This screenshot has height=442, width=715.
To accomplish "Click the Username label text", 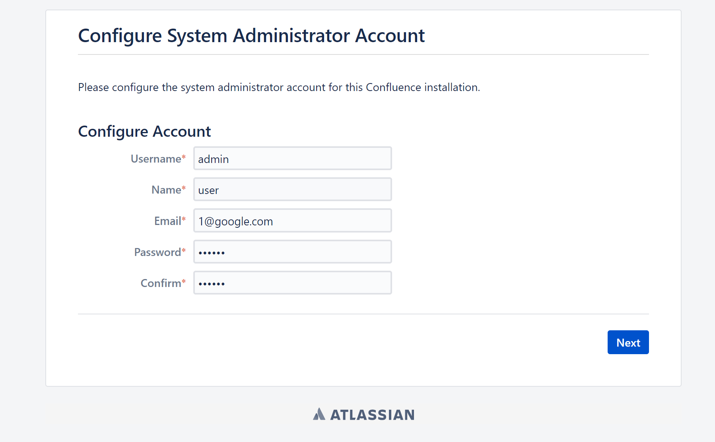I will pos(158,159).
